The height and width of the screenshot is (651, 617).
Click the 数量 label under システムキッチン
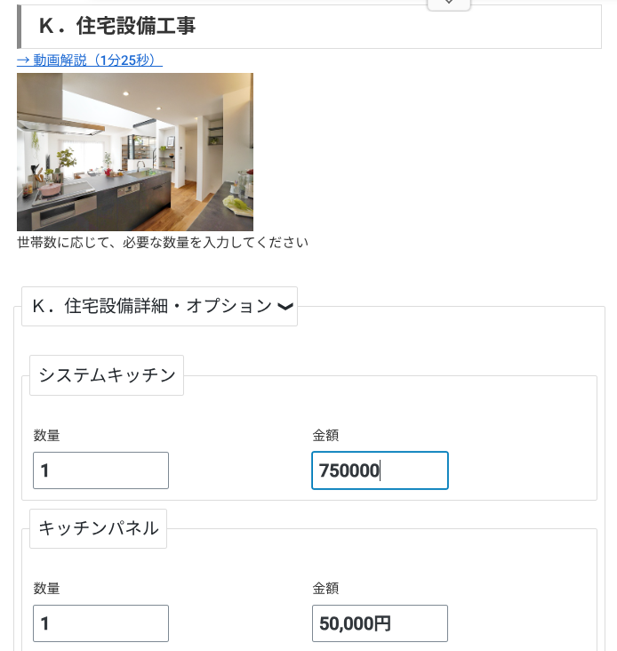pos(47,435)
